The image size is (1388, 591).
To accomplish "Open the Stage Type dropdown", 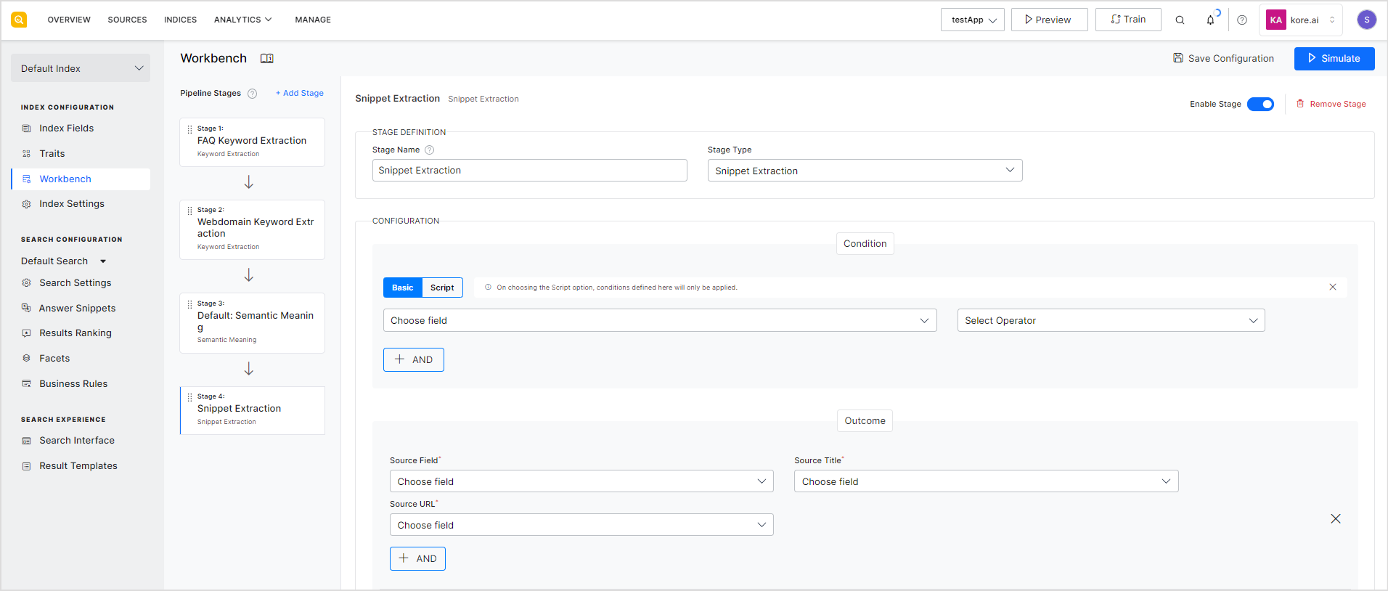I will click(x=865, y=171).
